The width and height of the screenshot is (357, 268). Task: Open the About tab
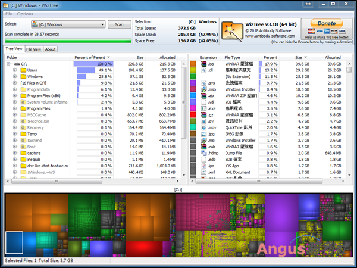(51, 49)
